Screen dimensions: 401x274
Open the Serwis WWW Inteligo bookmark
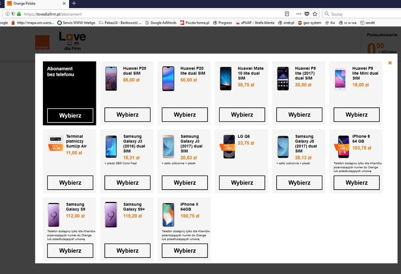coord(76,23)
